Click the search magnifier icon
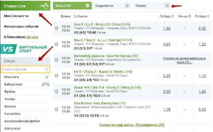The height and width of the screenshot is (132, 213). 46,69
